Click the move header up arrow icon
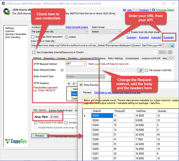The width and height of the screenshot is (179, 161). pyautogui.click(x=74, y=84)
